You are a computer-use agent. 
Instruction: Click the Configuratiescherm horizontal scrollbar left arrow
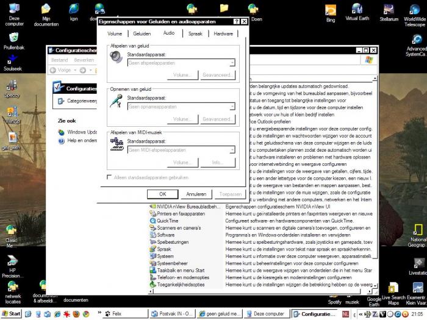[x=151, y=291]
